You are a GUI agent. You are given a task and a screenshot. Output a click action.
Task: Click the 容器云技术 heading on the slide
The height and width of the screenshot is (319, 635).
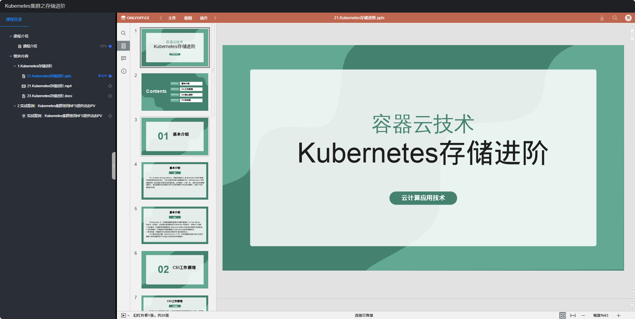(x=423, y=124)
